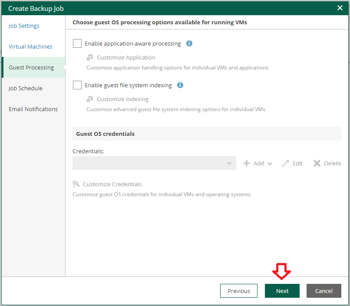Click the Customize Application gear icon
The height and width of the screenshot is (306, 350).
click(90, 58)
